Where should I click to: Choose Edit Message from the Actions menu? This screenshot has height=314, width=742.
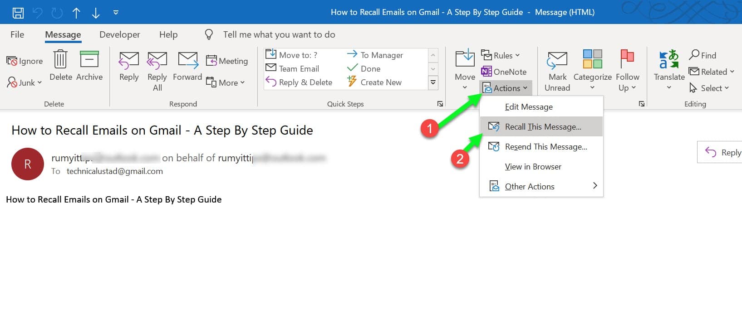pos(541,107)
